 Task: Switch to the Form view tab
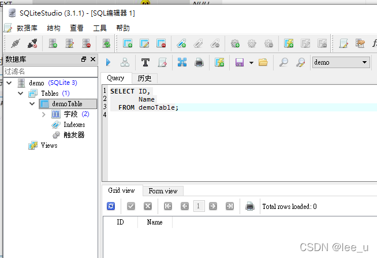[163, 191]
